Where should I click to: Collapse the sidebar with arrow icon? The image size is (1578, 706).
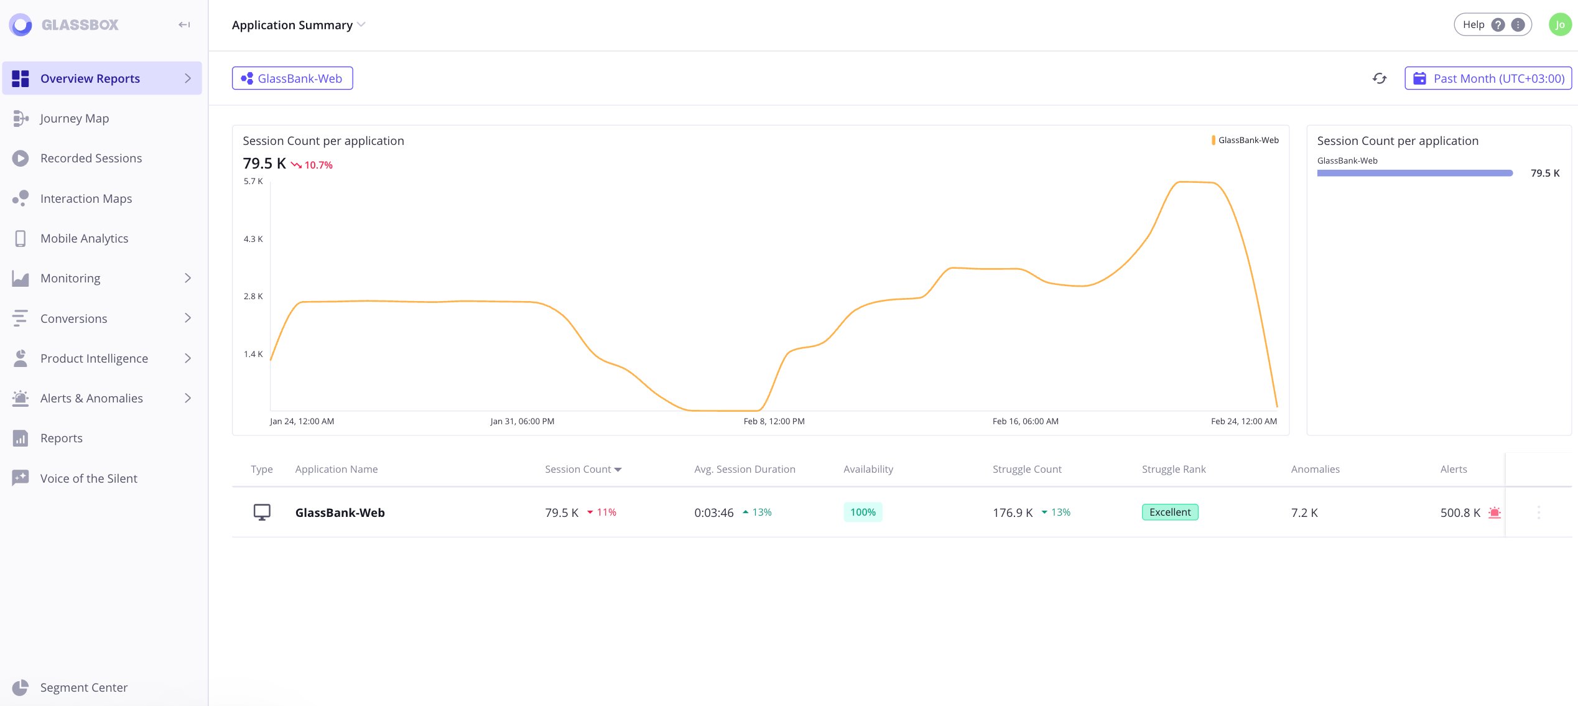(x=184, y=25)
